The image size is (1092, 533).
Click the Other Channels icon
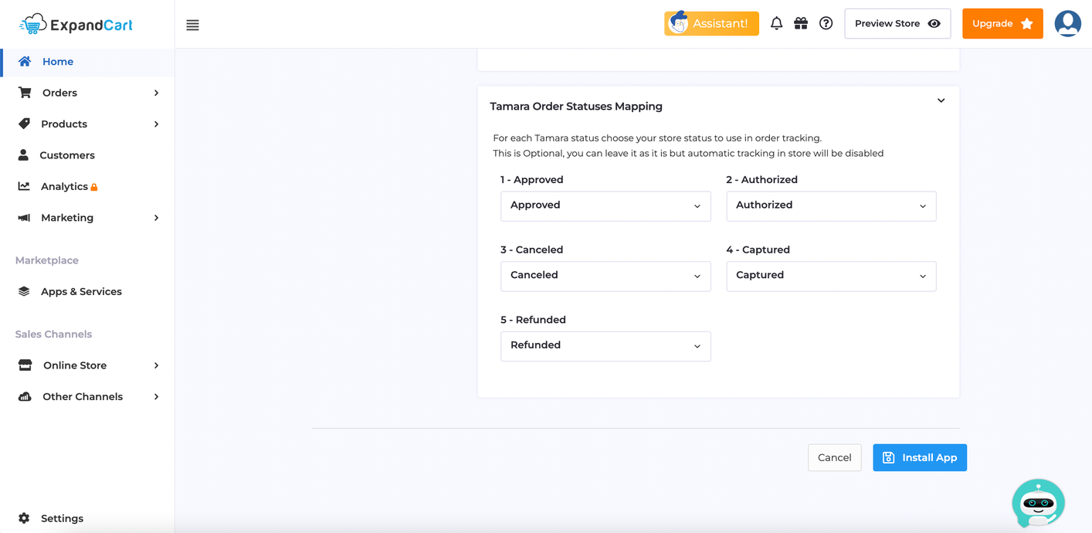click(x=25, y=396)
